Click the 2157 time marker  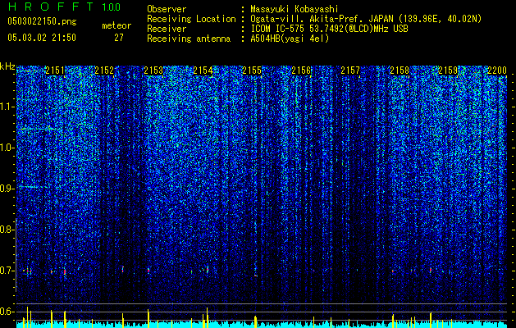pyautogui.click(x=350, y=71)
